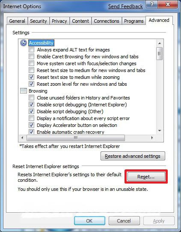This screenshot has width=181, height=232.
Task: Uncheck Disable script debugging (Other)
Action: click(31, 111)
